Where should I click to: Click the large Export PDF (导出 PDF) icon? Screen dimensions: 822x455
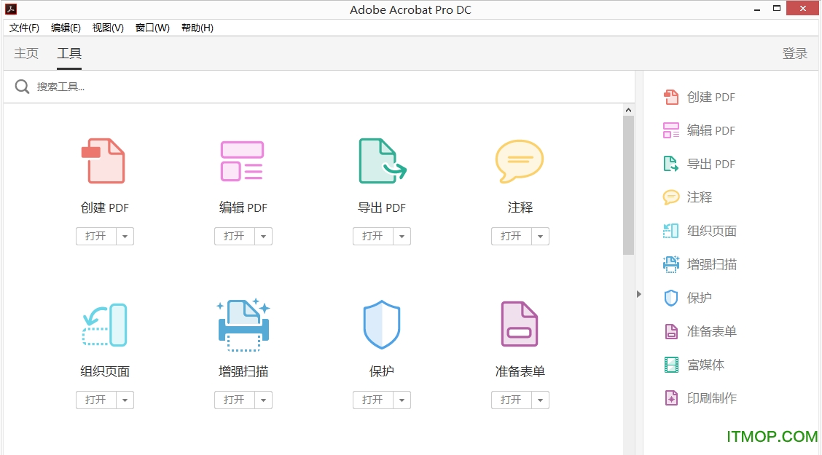click(382, 161)
